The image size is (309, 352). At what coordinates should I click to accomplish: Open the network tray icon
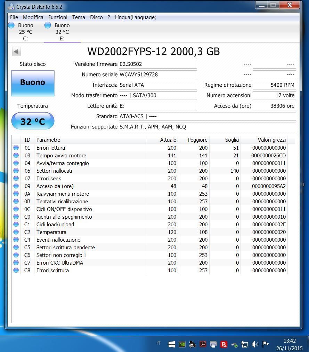pos(245,344)
